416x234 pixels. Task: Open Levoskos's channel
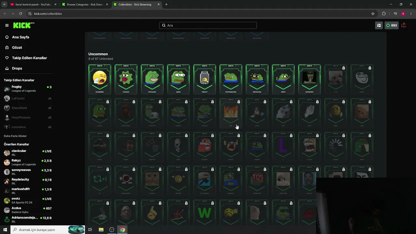[x=28, y=127]
